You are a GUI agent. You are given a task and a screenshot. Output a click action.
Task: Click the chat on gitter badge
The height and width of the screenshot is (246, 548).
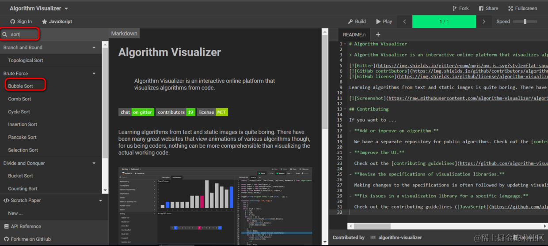pyautogui.click(x=136, y=112)
